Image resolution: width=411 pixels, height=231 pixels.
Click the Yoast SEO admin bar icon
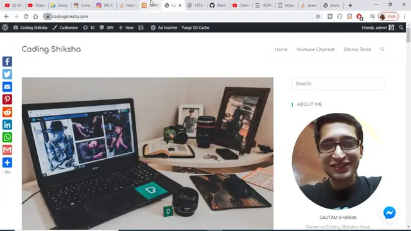(x=141, y=28)
